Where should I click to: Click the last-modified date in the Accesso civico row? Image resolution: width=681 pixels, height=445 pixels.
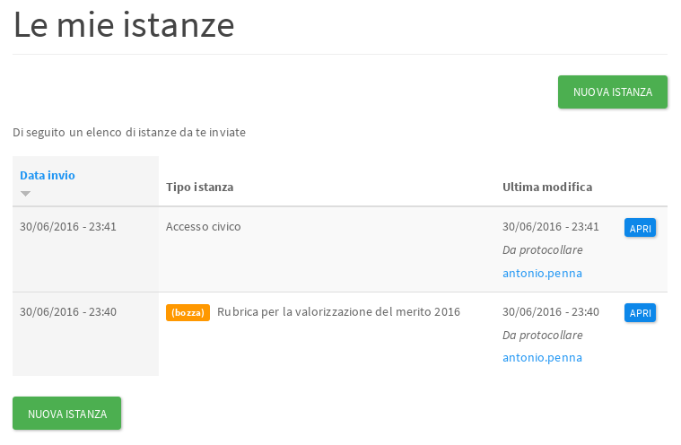[550, 227]
